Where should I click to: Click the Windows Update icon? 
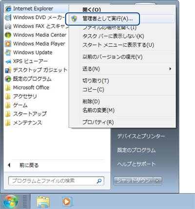[8, 52]
